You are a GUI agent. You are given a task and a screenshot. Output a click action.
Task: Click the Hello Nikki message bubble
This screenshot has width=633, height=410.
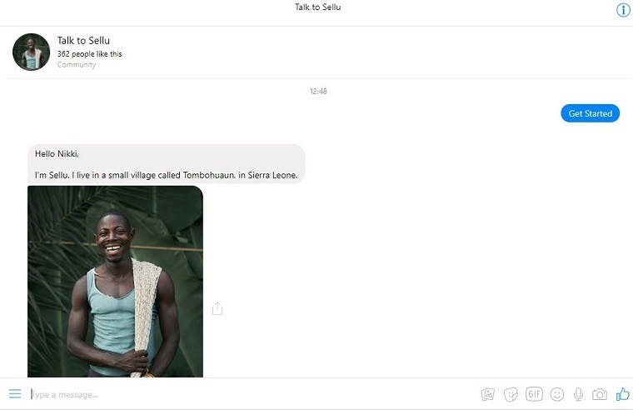166,164
